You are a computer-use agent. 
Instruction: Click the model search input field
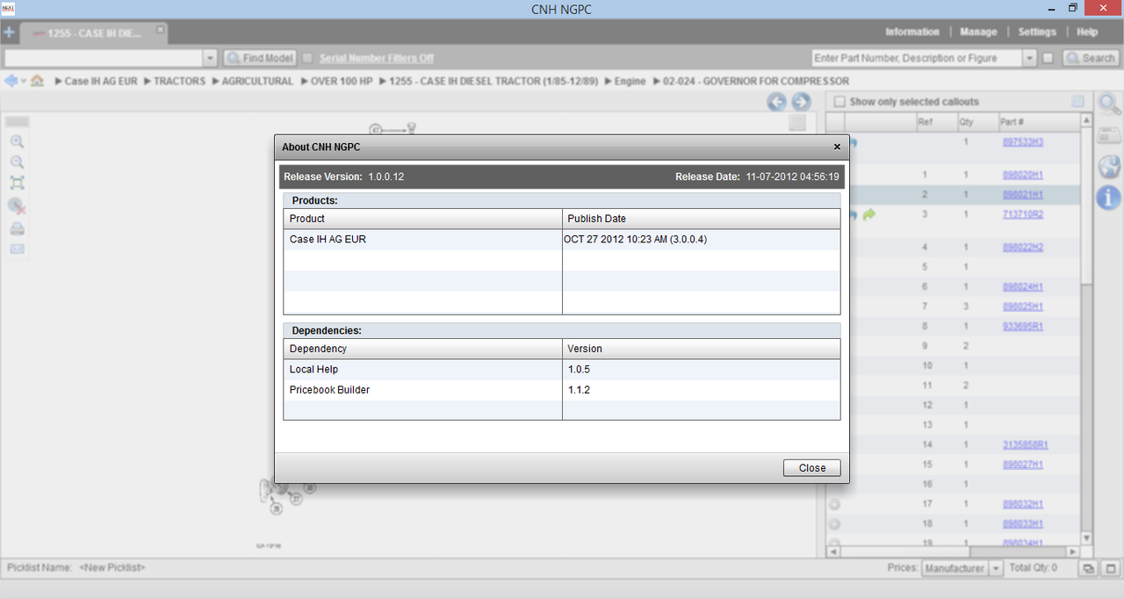click(x=104, y=58)
